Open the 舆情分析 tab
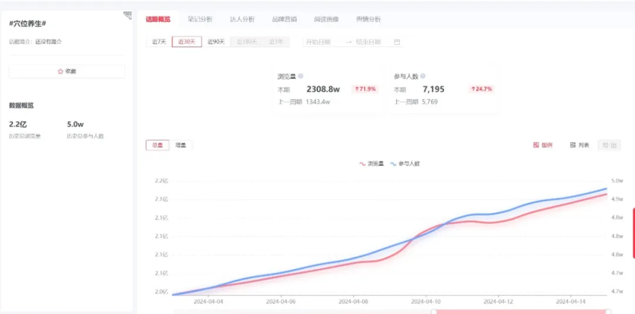The width and height of the screenshot is (635, 314). [368, 19]
